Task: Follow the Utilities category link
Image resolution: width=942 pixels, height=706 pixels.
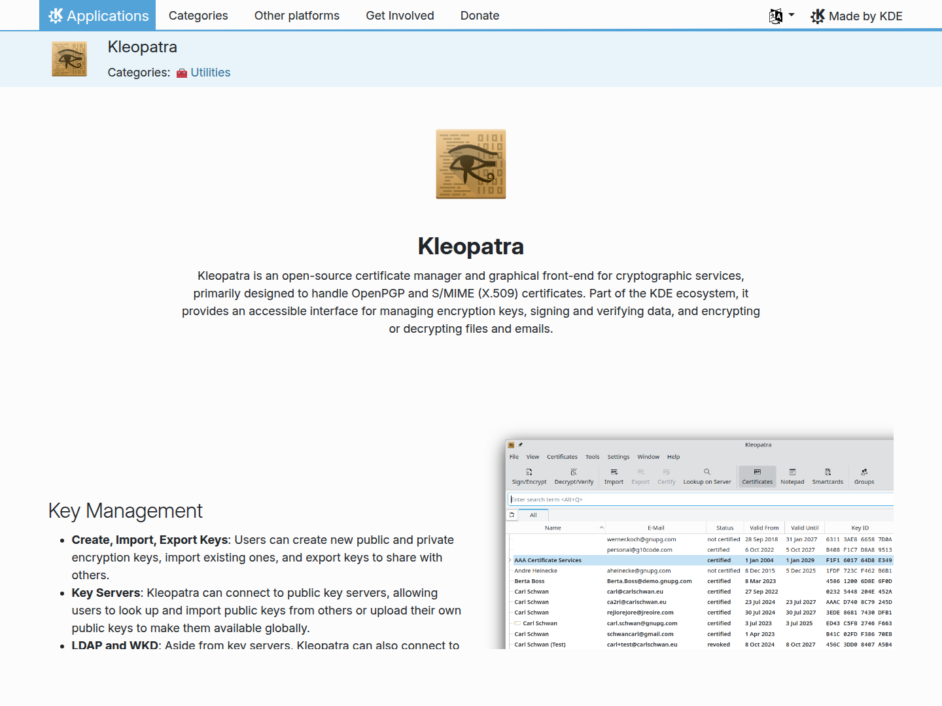Action: click(x=211, y=73)
